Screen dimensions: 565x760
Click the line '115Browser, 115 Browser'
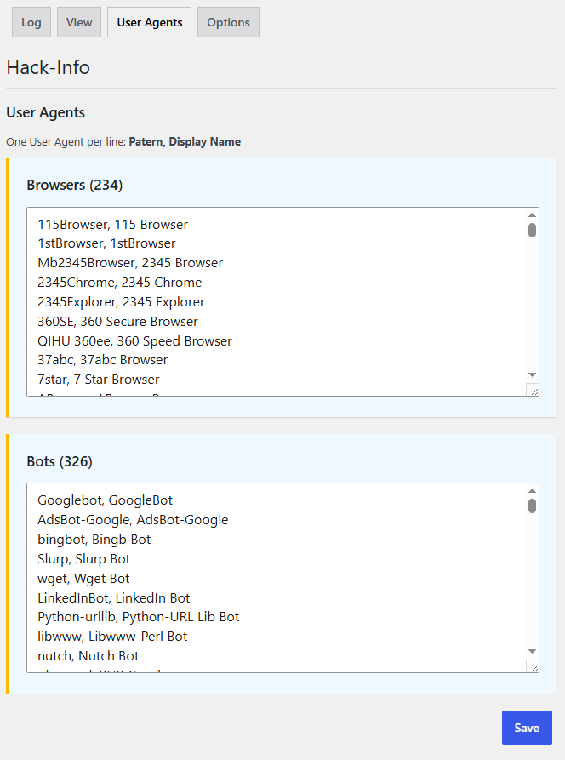click(112, 225)
